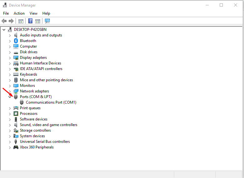
Task: Select the Human Interface Devices label
Action: 41,63
